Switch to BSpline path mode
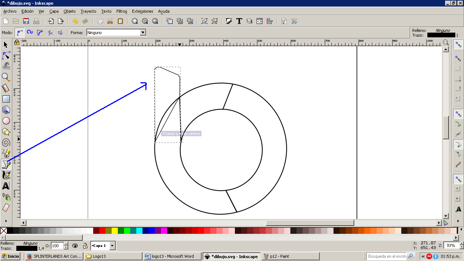The image size is (464, 261). [x=40, y=33]
